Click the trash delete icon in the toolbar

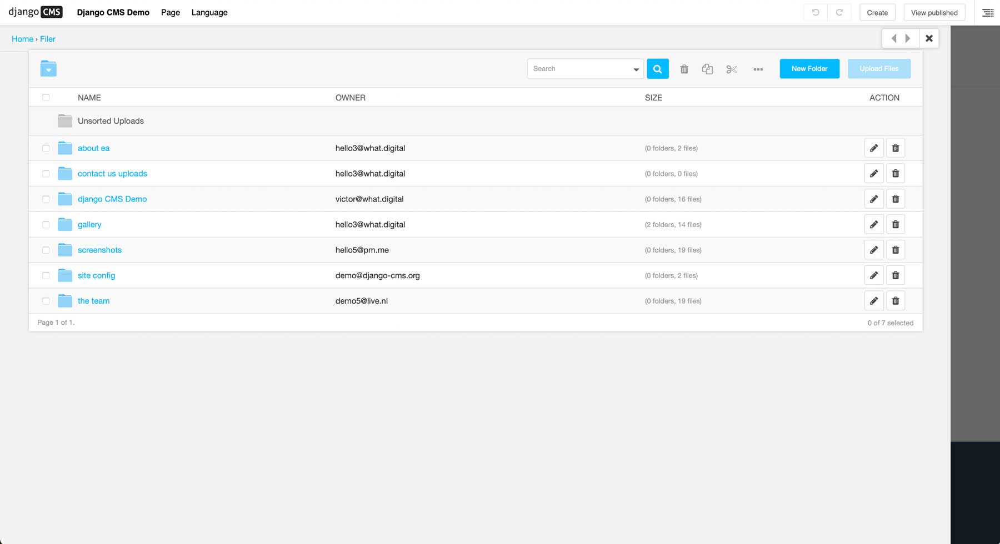(684, 69)
